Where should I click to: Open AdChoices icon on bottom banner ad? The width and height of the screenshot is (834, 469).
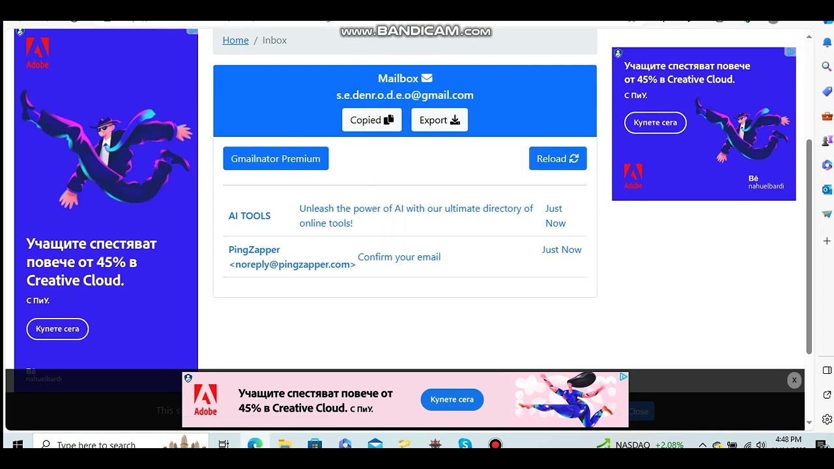(623, 377)
